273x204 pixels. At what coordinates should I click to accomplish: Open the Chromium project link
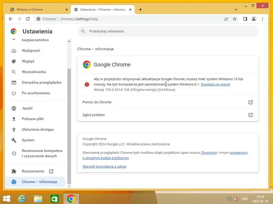pos(209,153)
